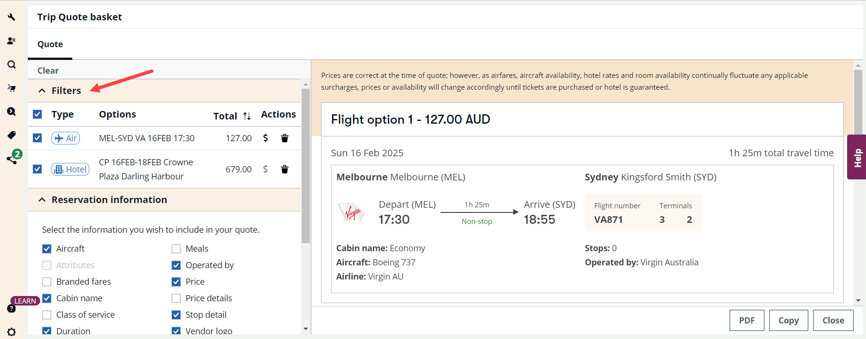The width and height of the screenshot is (866, 339).
Task: Open the shopping cart sidebar icon
Action: (11, 88)
